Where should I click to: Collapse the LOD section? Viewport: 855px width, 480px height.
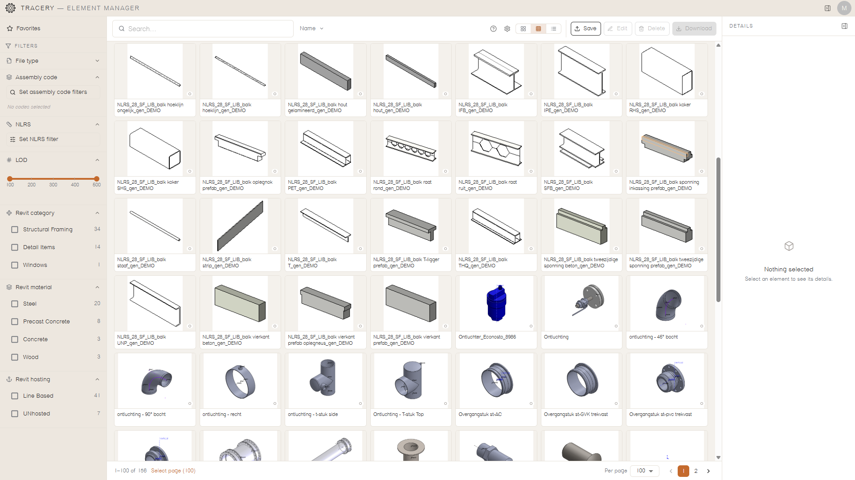tap(97, 160)
